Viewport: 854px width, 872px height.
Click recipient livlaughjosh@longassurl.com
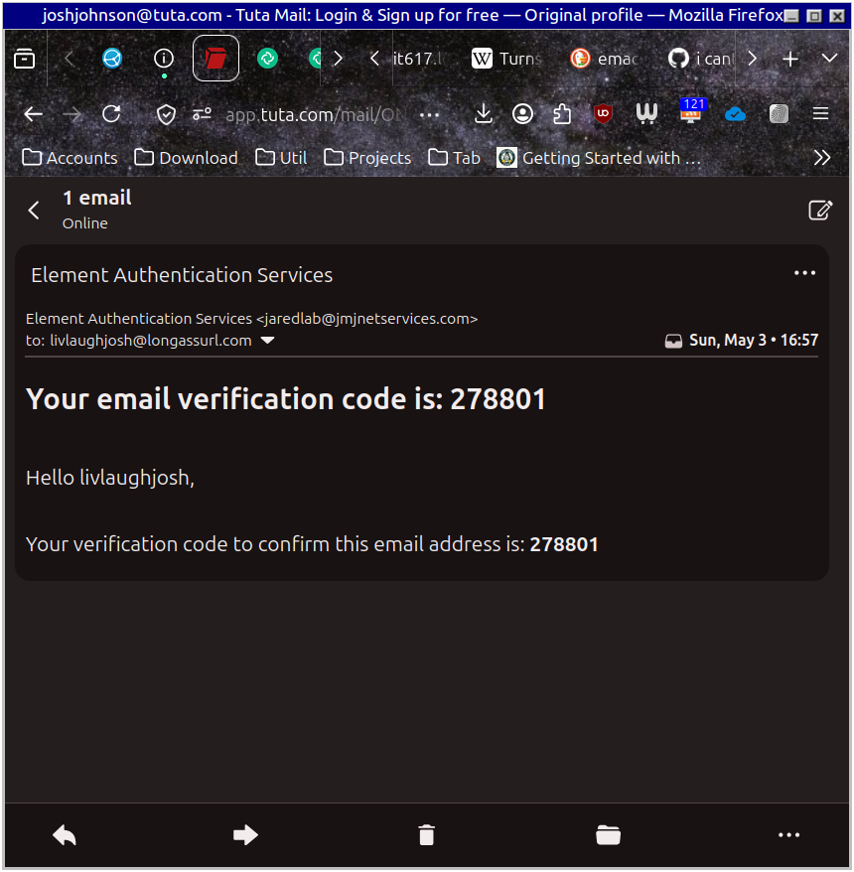(x=151, y=341)
